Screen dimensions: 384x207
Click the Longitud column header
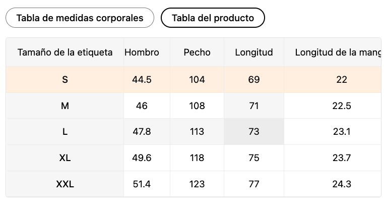coord(254,52)
